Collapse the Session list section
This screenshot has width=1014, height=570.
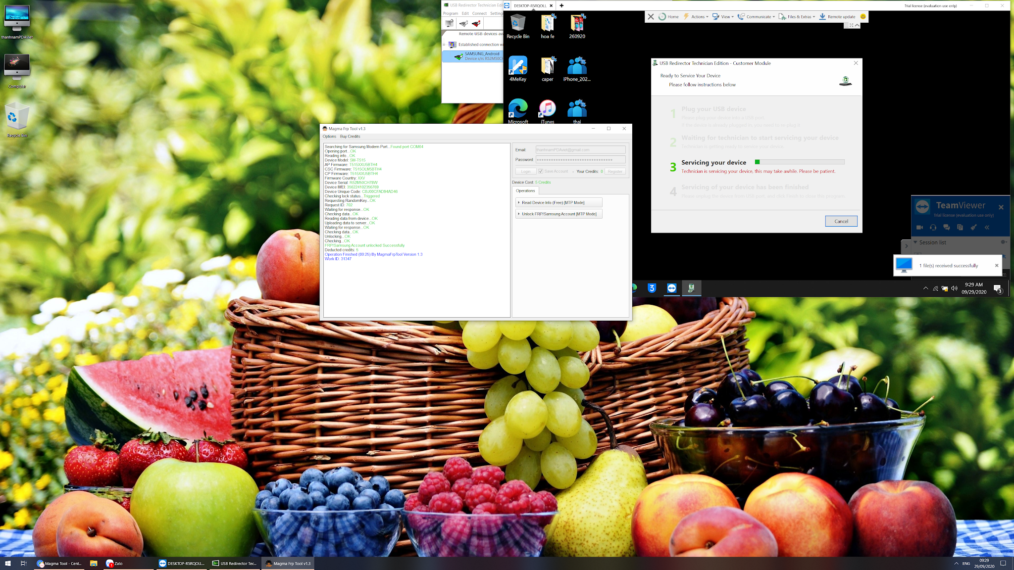pyautogui.click(x=915, y=242)
